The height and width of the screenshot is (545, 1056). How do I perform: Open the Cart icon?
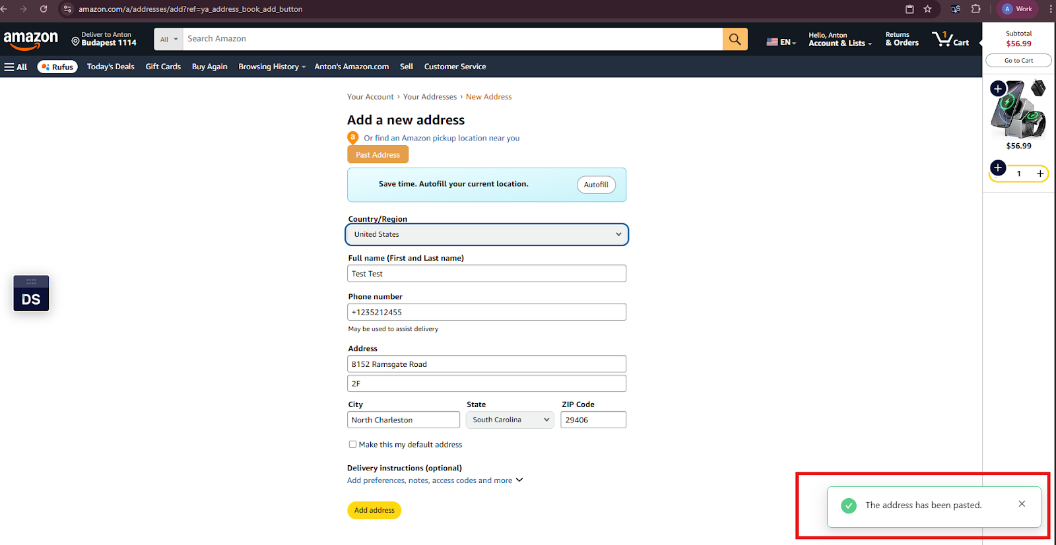point(950,39)
